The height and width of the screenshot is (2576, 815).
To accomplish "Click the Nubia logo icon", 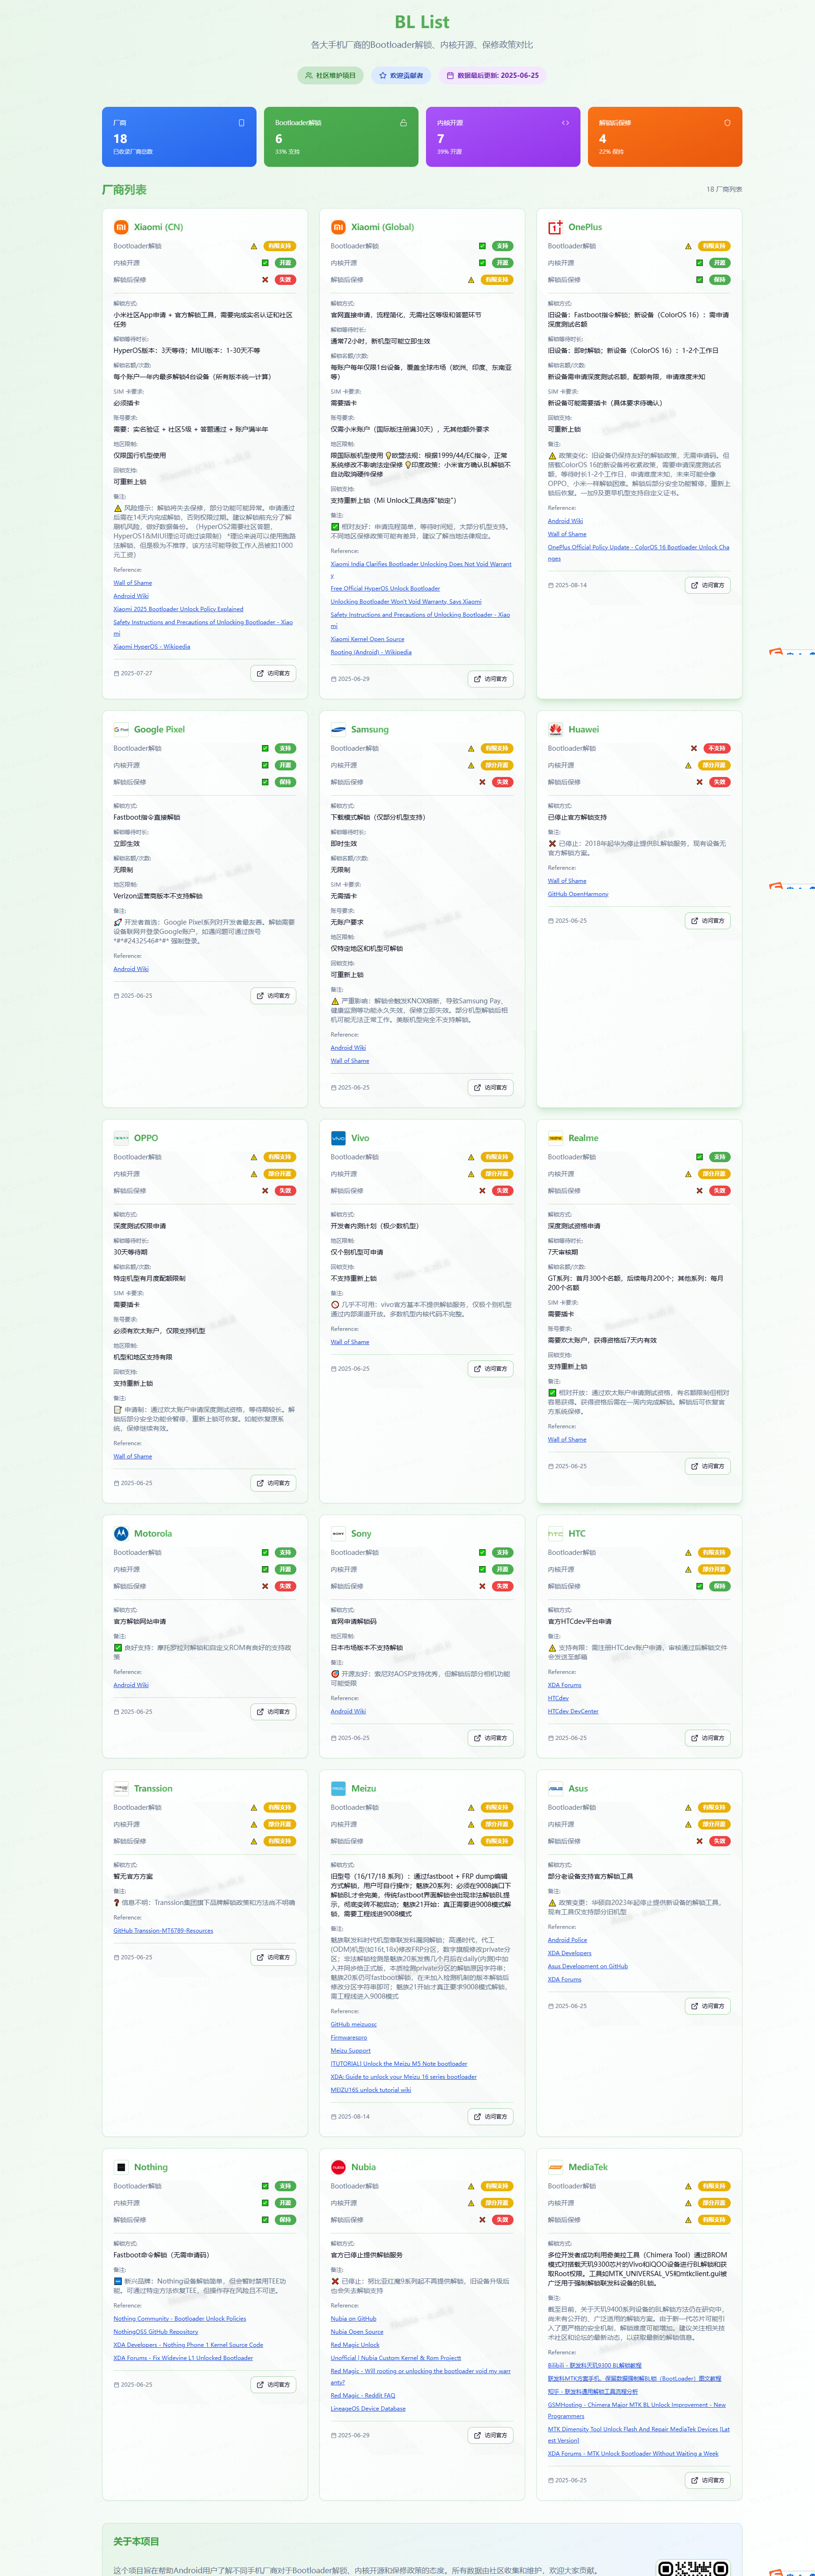I will pyautogui.click(x=338, y=2167).
